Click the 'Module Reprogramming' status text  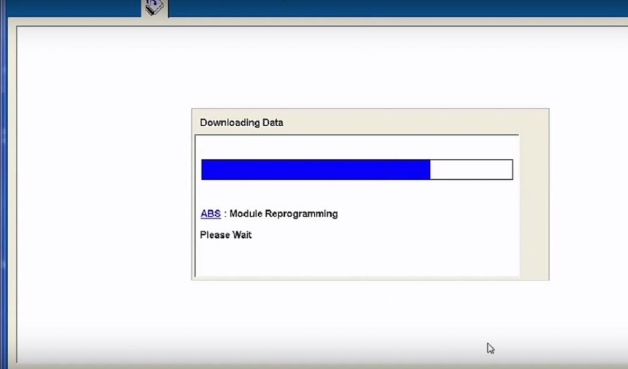pyautogui.click(x=283, y=214)
